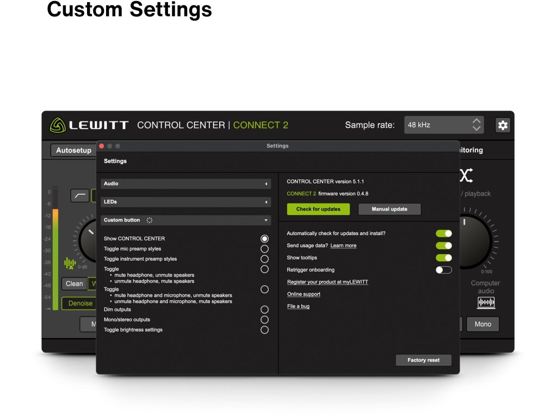Image resolution: width=557 pixels, height=418 pixels.
Task: Open settings via the gear icon
Action: coord(503,125)
